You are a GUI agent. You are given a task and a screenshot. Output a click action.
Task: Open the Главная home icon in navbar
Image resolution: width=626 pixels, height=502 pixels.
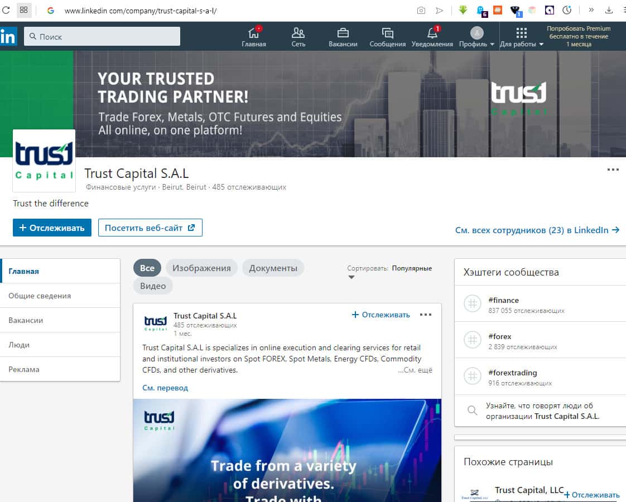pos(253,33)
